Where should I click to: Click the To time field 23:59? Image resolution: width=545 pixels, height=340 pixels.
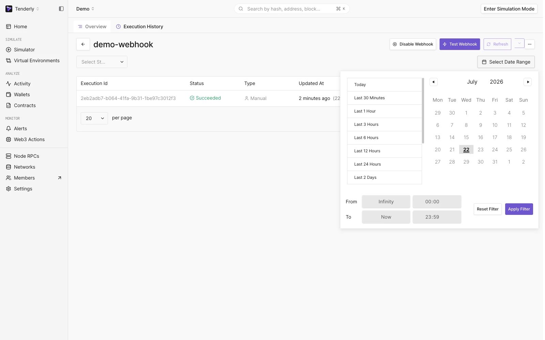click(x=437, y=217)
